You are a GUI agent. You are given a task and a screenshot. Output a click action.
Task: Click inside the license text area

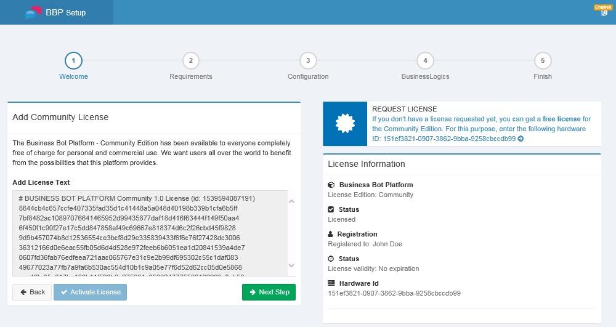(150, 233)
